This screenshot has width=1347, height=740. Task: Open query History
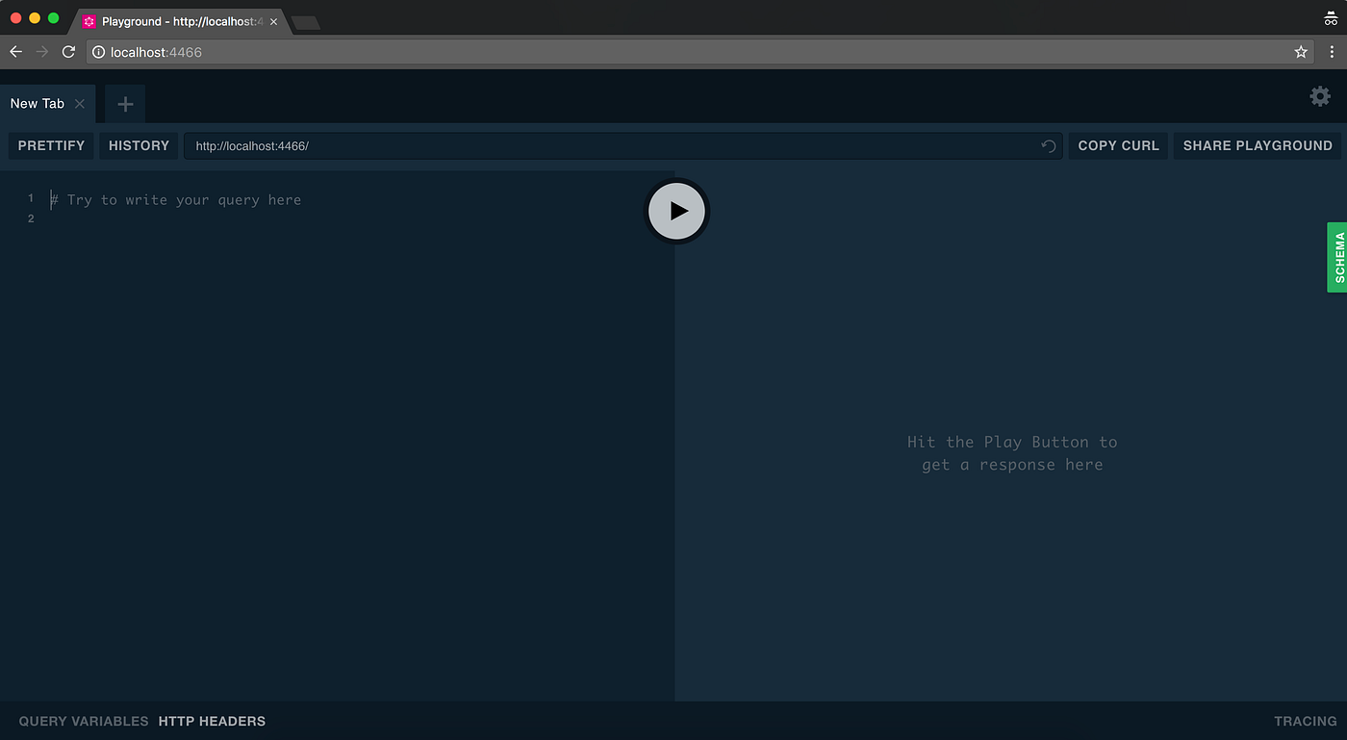(138, 145)
